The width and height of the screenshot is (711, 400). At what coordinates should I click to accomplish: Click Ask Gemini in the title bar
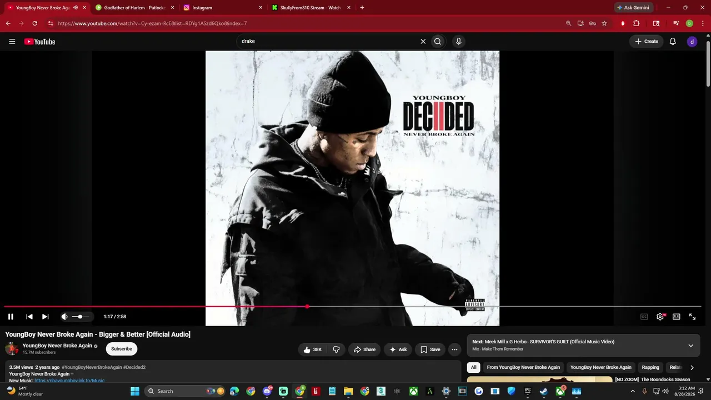pos(633,8)
